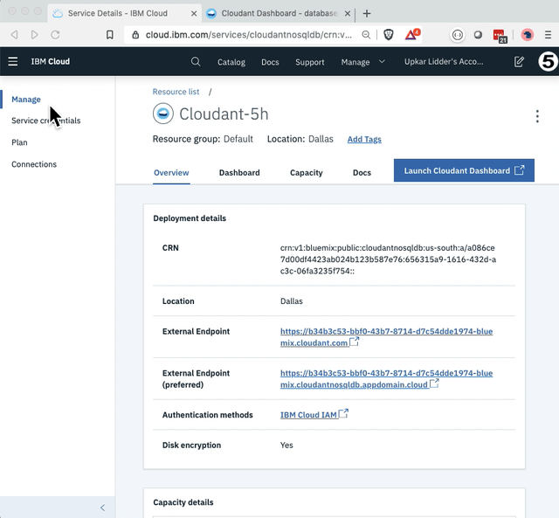Open Catalog in the top header

pyautogui.click(x=231, y=62)
